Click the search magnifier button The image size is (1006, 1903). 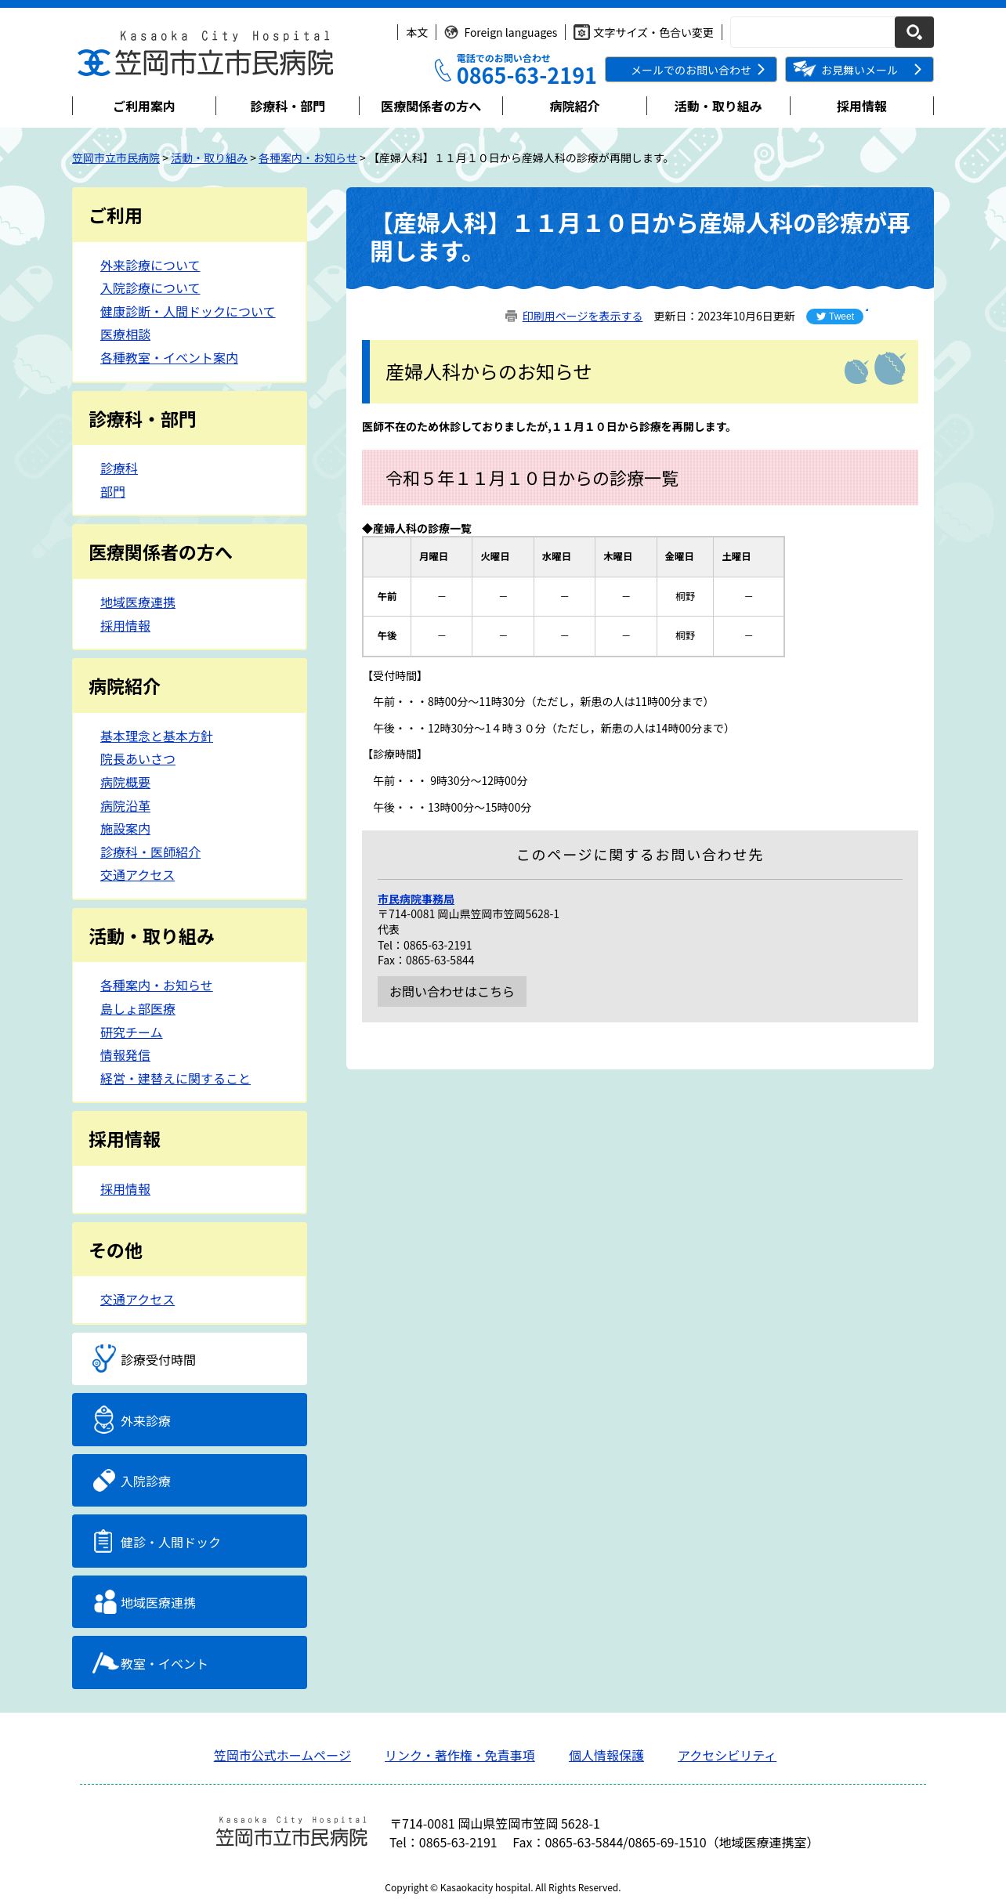coord(914,32)
